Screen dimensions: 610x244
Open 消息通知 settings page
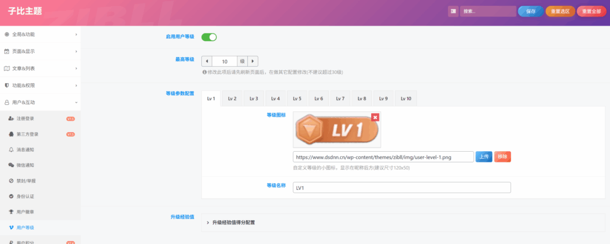[41, 149]
